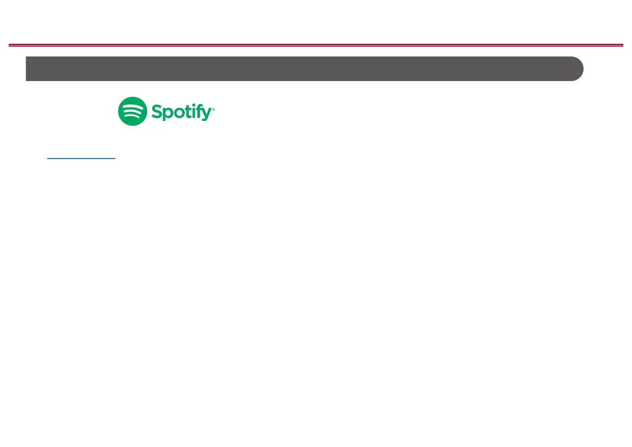Image resolution: width=632 pixels, height=447 pixels.
Task: Click the square left edge of gray bar
Action: click(x=28, y=68)
